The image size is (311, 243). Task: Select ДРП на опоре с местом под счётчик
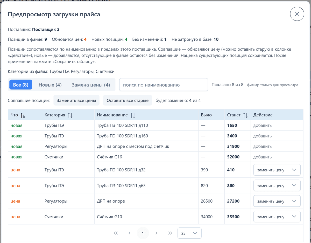click(133, 146)
